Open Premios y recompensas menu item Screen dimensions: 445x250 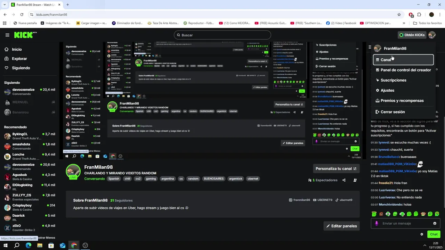(x=403, y=101)
